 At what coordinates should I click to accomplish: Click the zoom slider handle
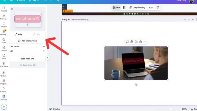(x=171, y=109)
